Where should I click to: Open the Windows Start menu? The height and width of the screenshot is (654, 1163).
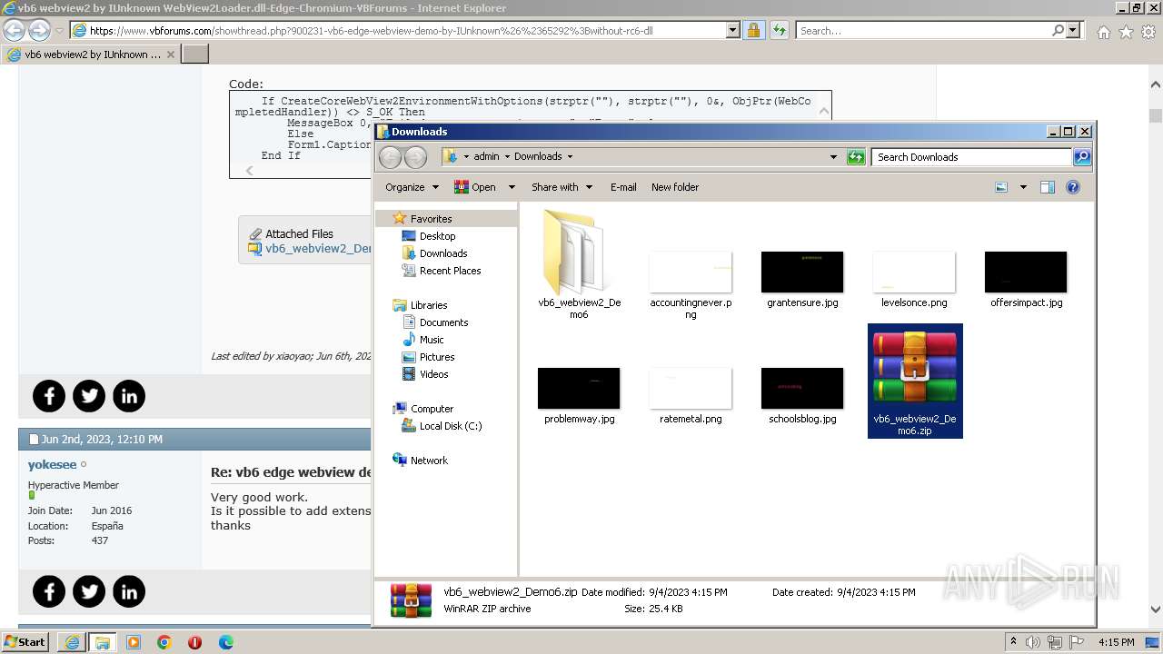point(25,641)
